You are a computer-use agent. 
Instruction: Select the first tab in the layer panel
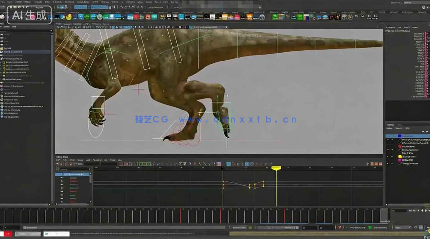coord(389,125)
